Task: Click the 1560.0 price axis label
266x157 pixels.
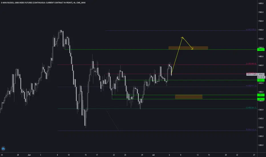Action: (x=261, y=21)
